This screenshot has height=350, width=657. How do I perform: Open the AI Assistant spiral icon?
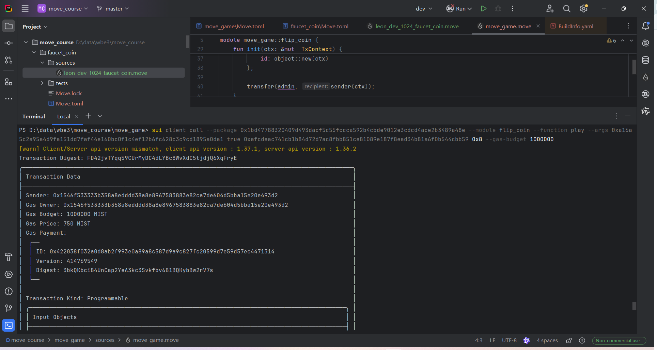tap(645, 43)
